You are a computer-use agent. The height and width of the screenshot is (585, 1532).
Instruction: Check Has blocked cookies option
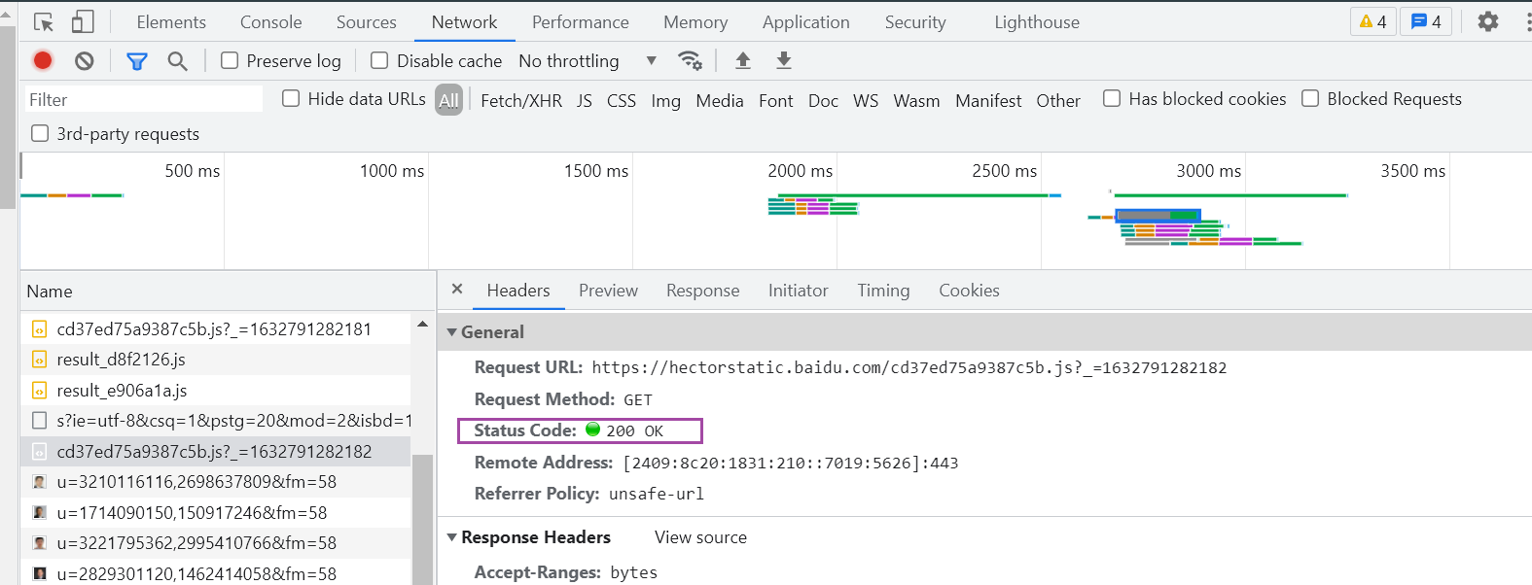pos(1111,98)
